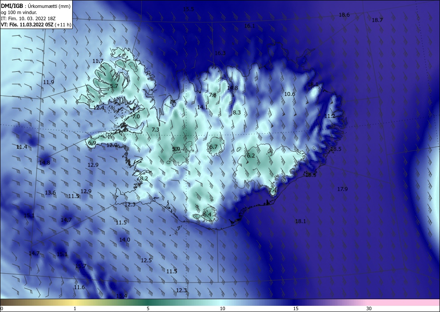Screen dimensions: 440x312
Task: Click the 16.3 value label
Action: (x=220, y=53)
